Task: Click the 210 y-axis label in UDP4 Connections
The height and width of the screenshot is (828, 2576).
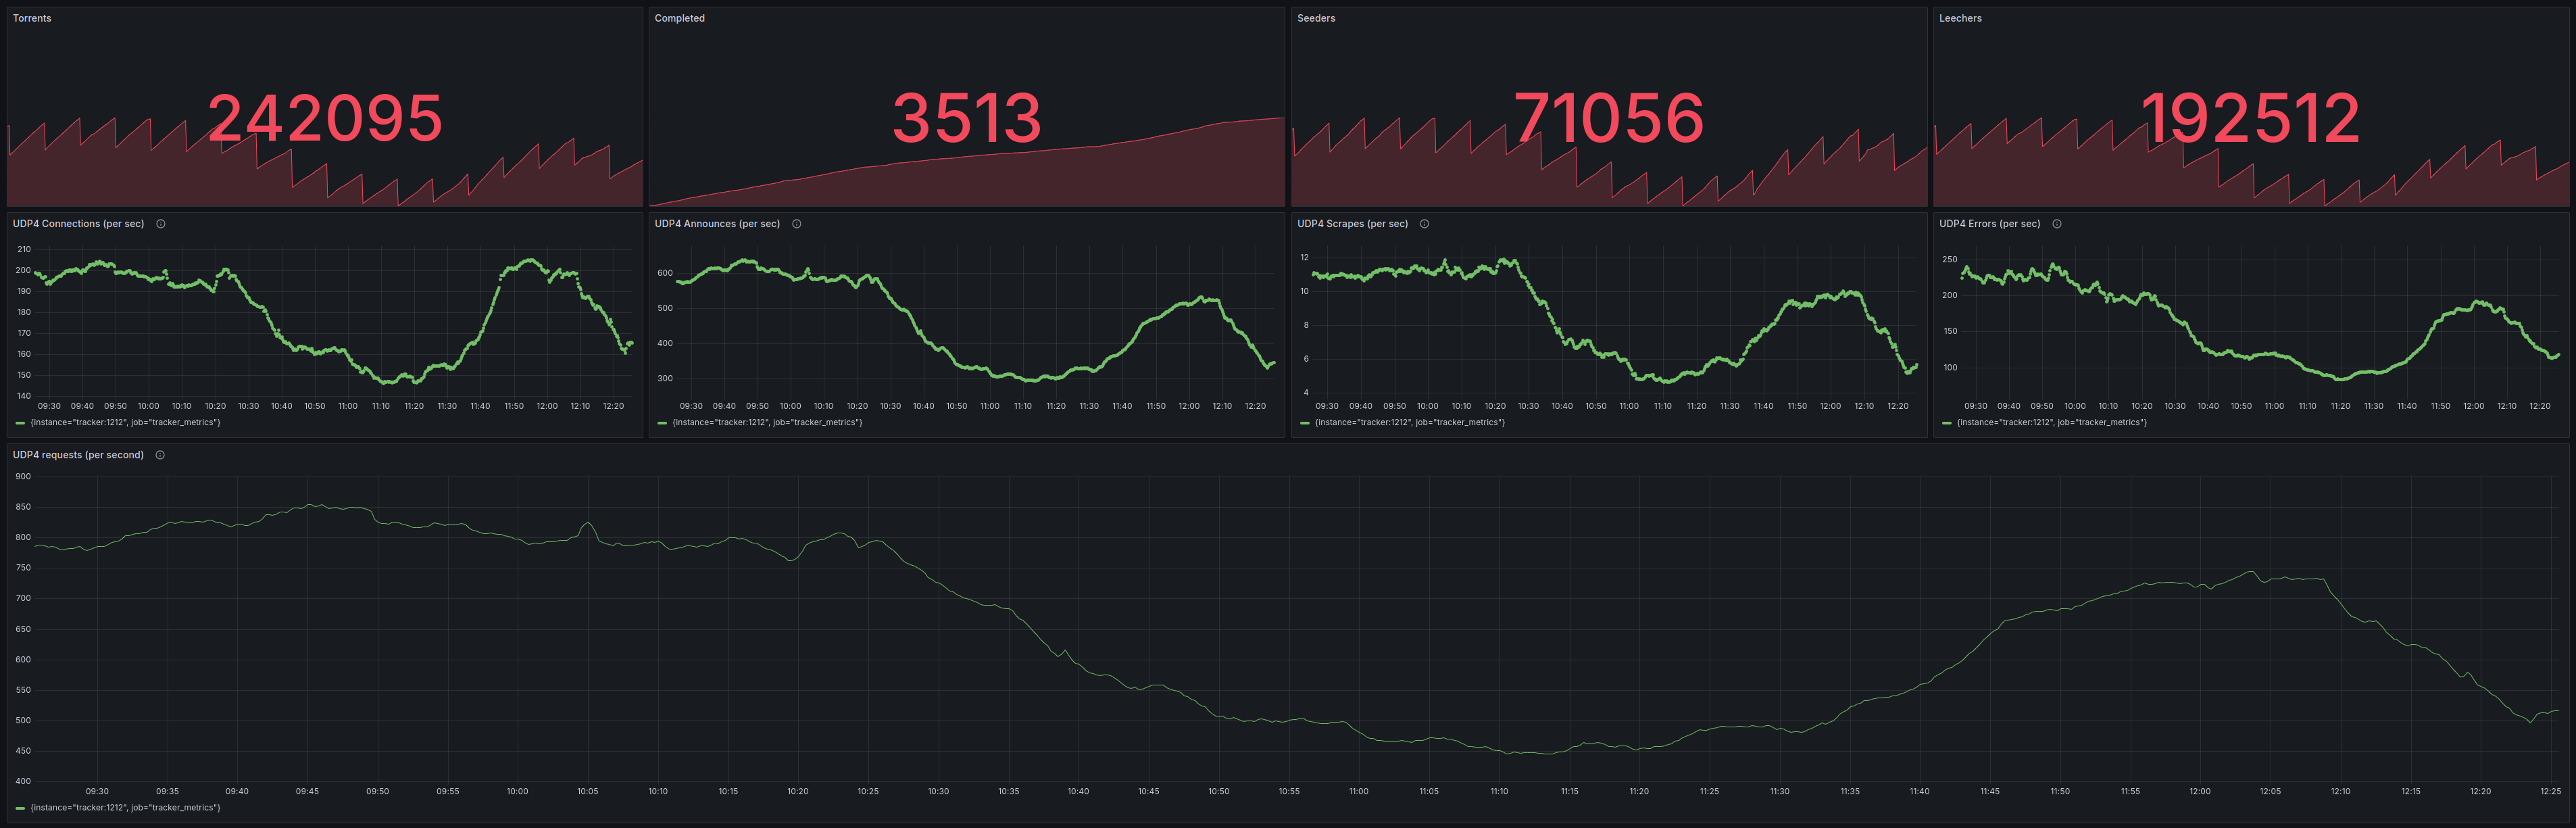Action: [x=24, y=249]
